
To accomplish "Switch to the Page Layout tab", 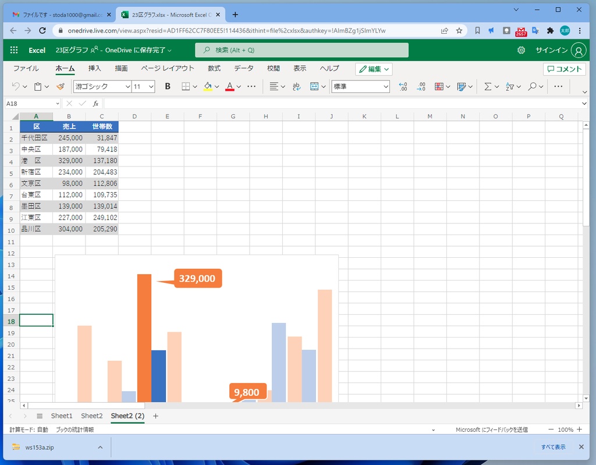I will (x=168, y=69).
